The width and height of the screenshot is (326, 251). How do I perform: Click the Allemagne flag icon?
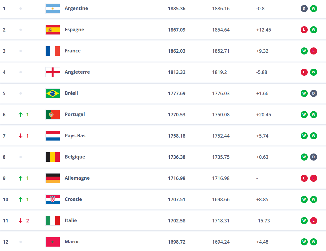(x=52, y=178)
